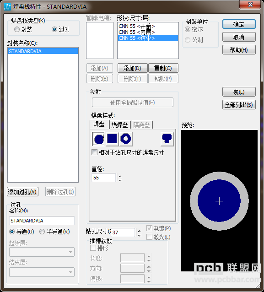Viewport: 264px width, 292px height.
Task: Click the 全部列出(S) button
Action: 239,105
